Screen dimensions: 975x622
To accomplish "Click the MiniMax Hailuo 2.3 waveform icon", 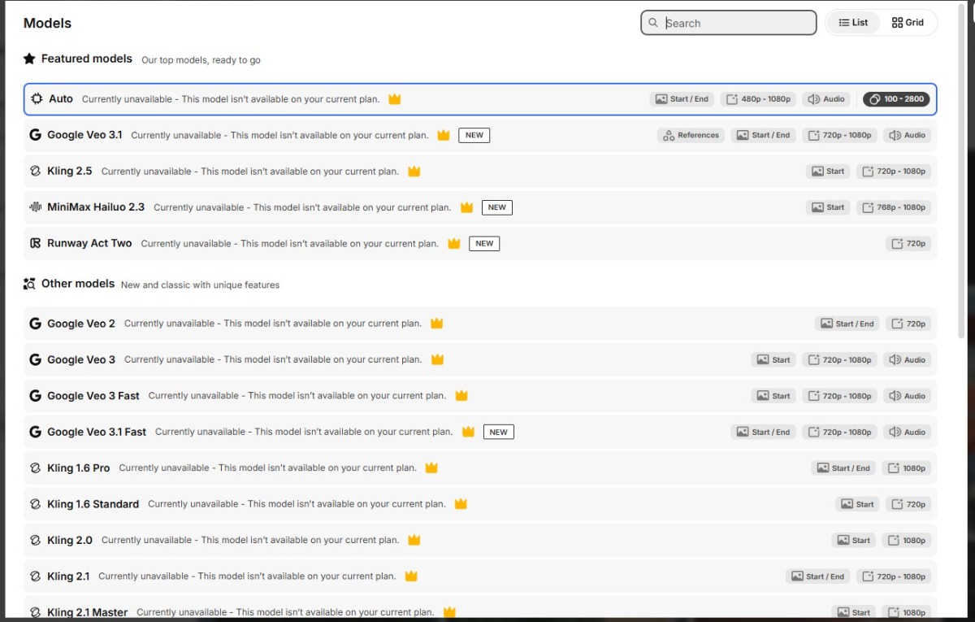I will tap(35, 207).
